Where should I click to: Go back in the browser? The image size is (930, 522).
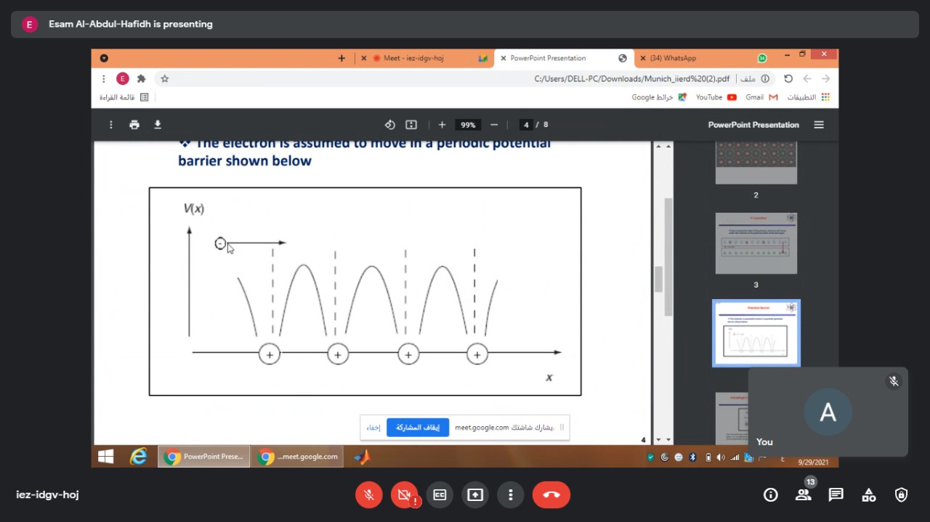(807, 78)
